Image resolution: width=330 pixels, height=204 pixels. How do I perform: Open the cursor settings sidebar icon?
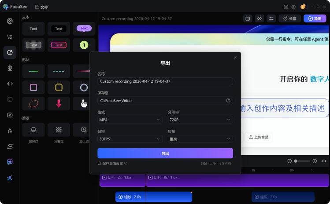point(10,37)
